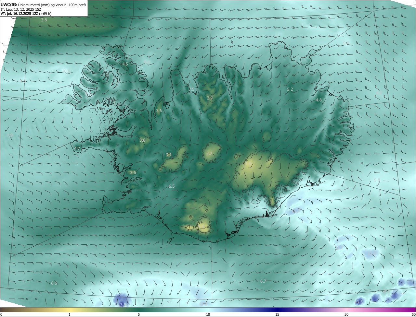Click the '30' tick on the colour scale
This screenshot has height=317, width=416.
(x=346, y=314)
